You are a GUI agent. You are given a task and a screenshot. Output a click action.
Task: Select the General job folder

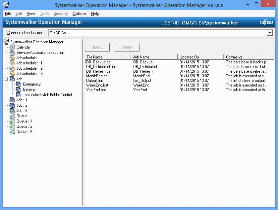click(29, 89)
